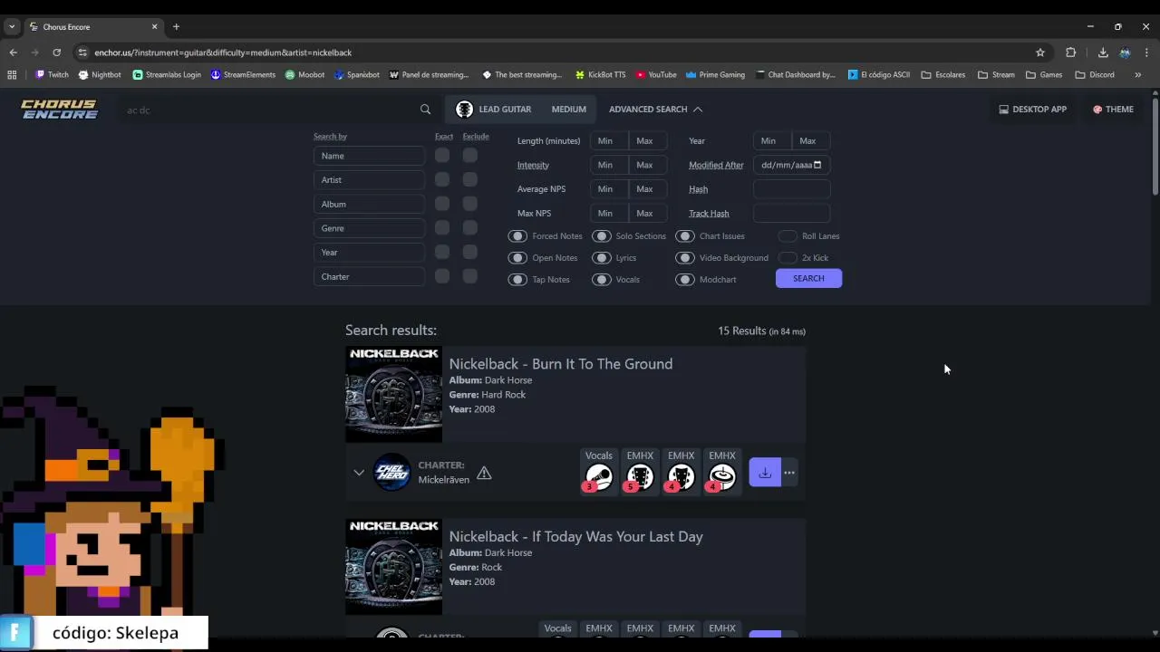
Task: Toggle the Solo Sections switch
Action: click(602, 236)
